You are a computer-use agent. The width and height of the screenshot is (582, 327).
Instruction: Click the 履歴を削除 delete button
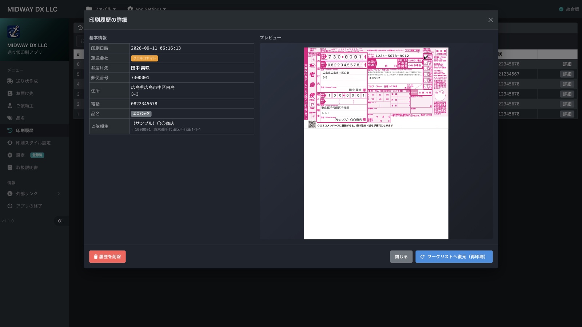click(107, 257)
